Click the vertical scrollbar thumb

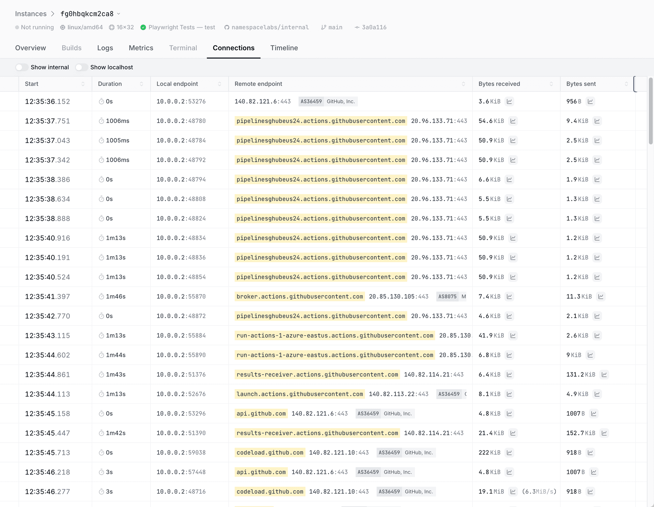[650, 111]
